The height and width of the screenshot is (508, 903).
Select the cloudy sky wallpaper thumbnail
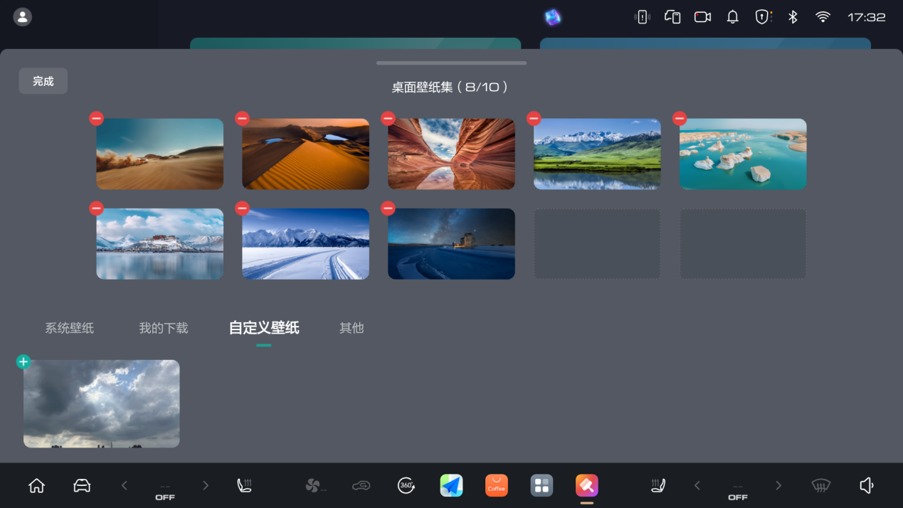(101, 403)
